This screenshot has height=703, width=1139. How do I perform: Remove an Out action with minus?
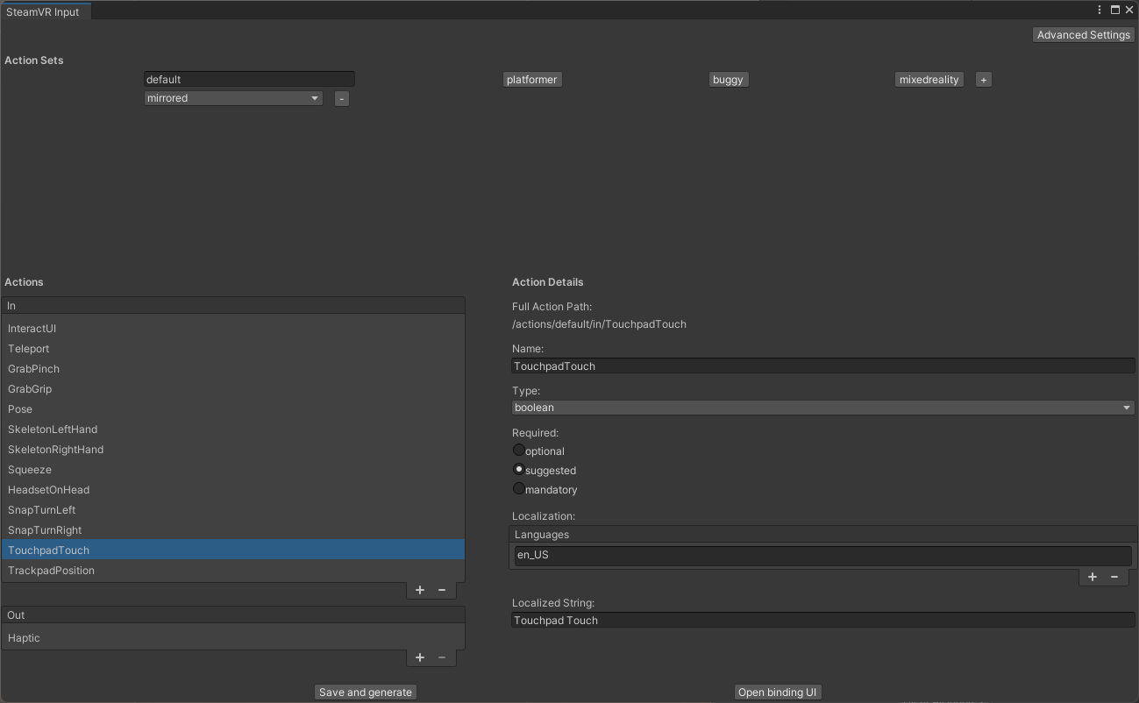442,657
